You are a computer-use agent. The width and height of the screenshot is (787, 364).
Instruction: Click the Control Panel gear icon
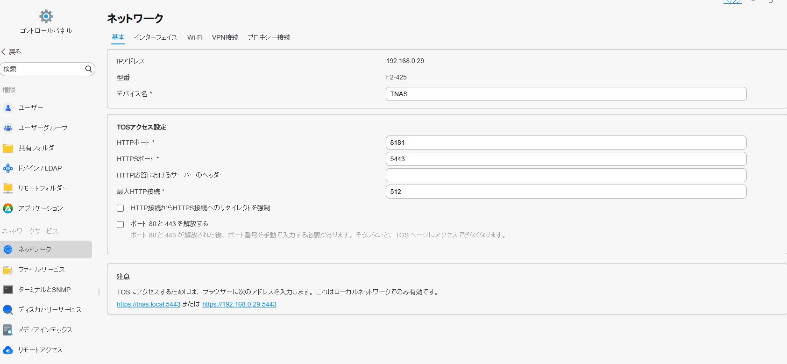click(46, 17)
